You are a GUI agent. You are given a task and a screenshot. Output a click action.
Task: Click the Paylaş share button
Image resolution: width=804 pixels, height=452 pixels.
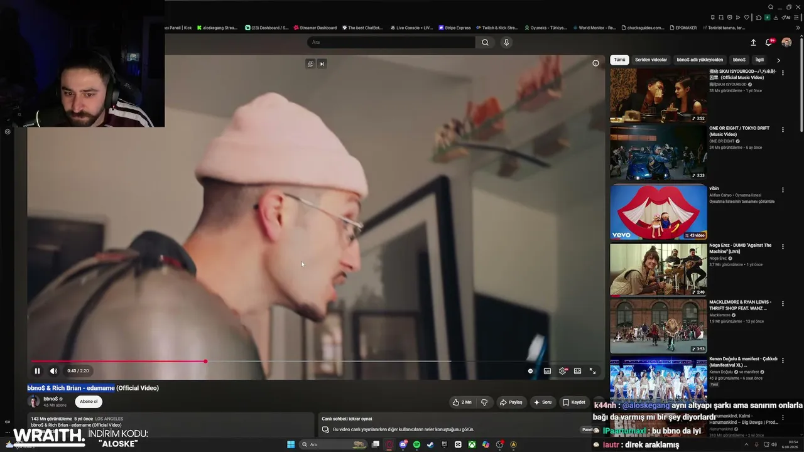(x=511, y=402)
